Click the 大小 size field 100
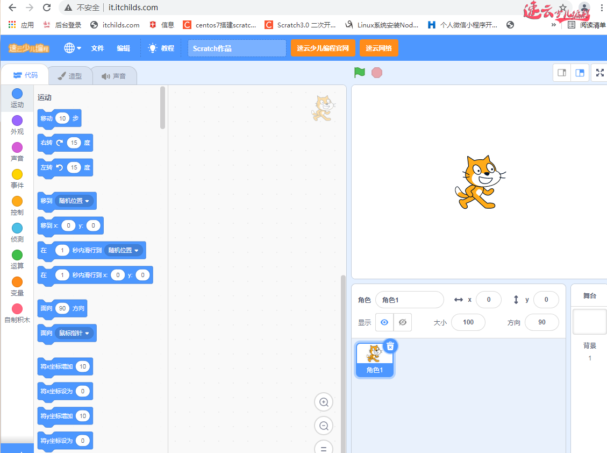Viewport: 607px width, 453px height. (x=468, y=322)
